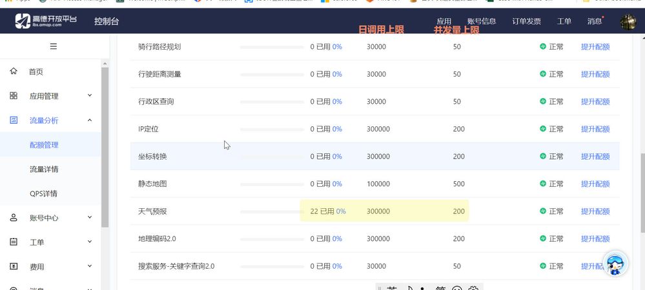Expand the 账号中心 sidebar section

90,217
